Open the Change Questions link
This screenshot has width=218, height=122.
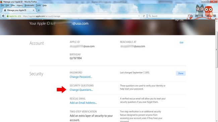[81, 90]
